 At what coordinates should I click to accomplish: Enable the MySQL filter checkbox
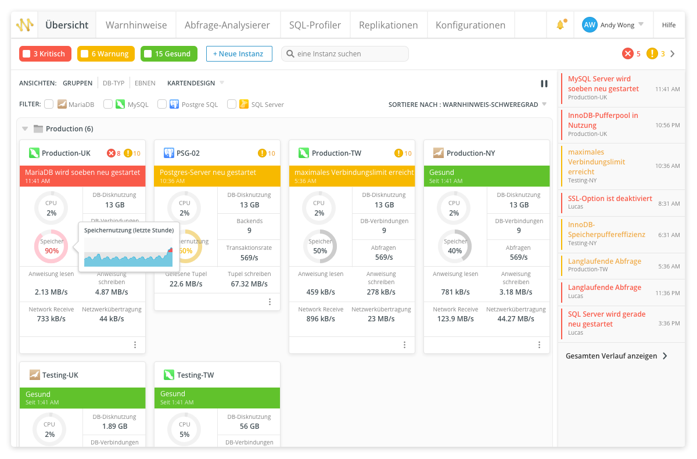pyautogui.click(x=108, y=104)
